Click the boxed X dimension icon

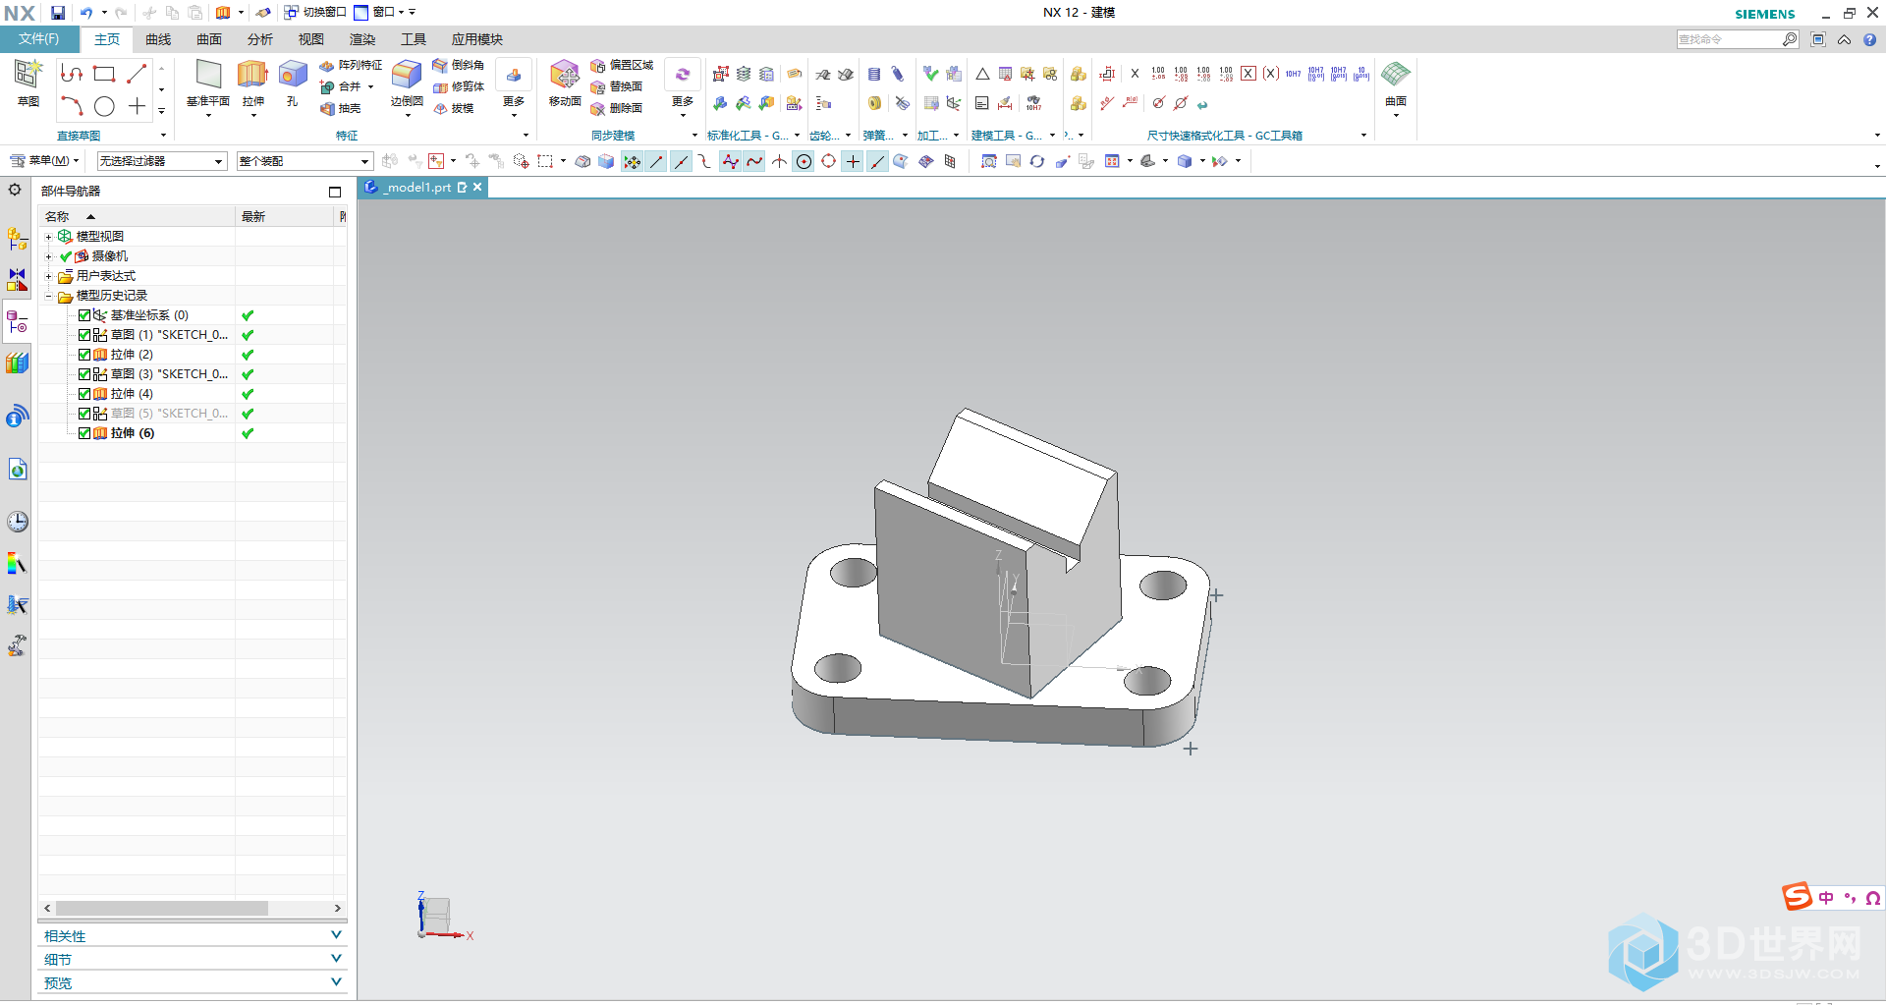1248,74
